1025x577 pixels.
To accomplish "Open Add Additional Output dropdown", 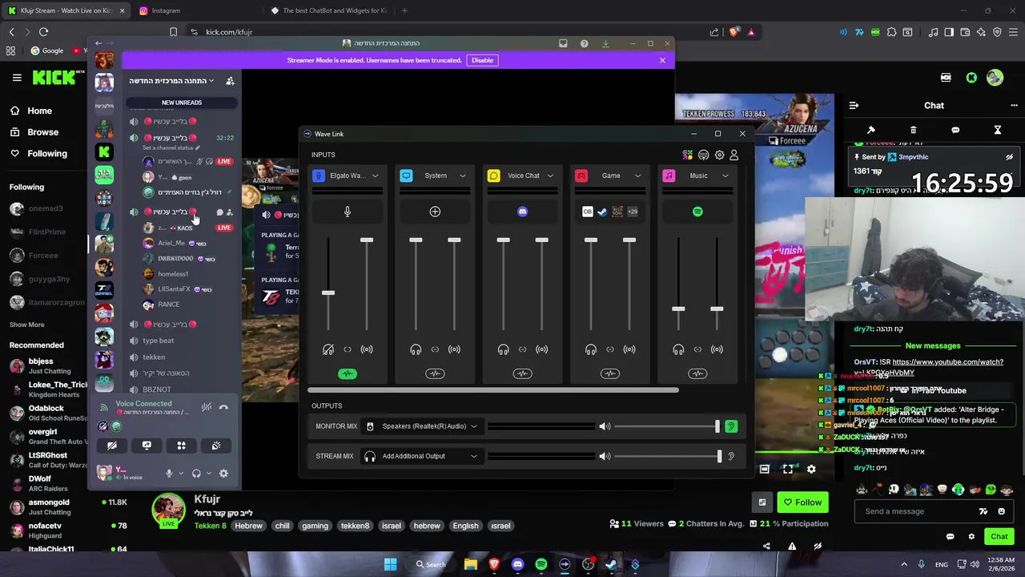I will pos(421,456).
